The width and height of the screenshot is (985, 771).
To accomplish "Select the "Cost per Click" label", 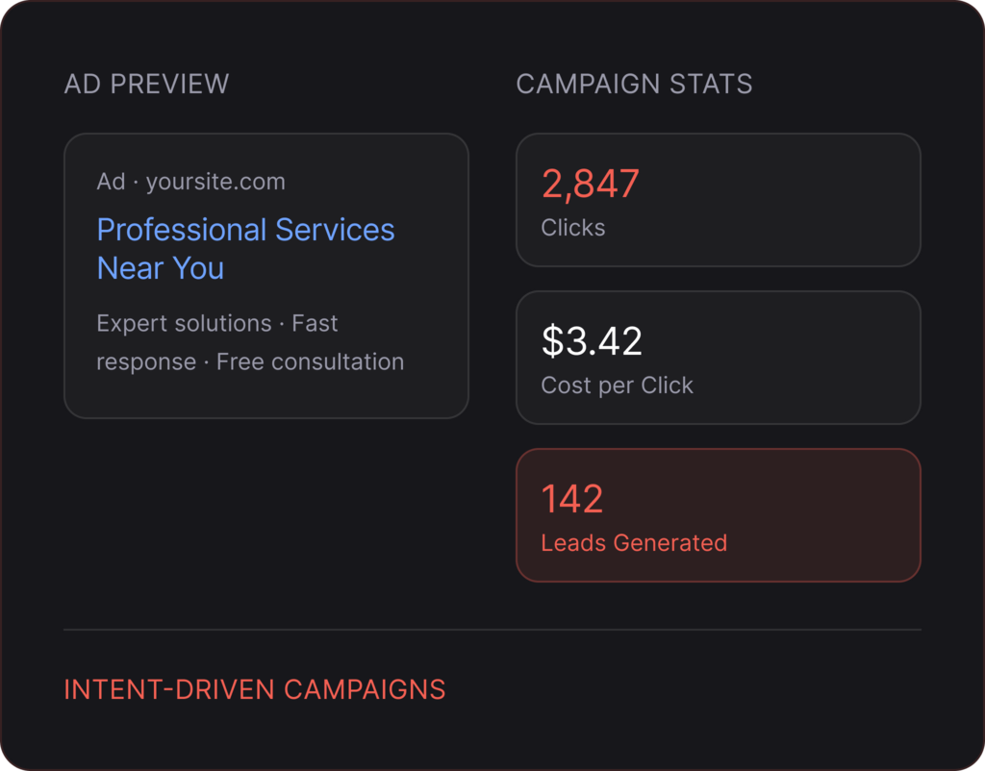I will 617,385.
